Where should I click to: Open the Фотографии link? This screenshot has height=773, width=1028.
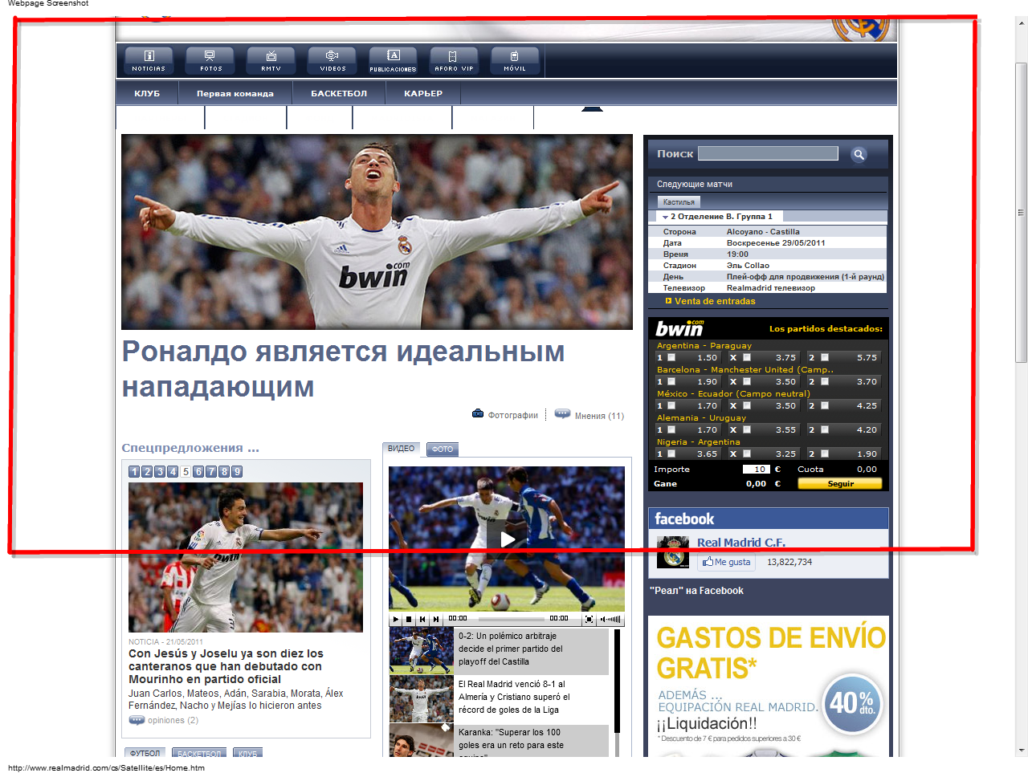(513, 415)
